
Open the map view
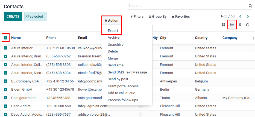point(240,25)
